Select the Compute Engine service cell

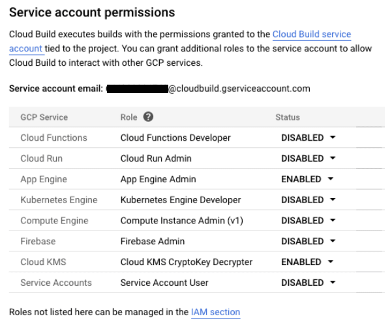pyautogui.click(x=54, y=221)
